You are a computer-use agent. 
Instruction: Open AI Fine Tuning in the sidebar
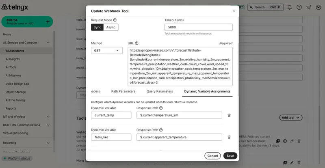click(x=15, y=100)
